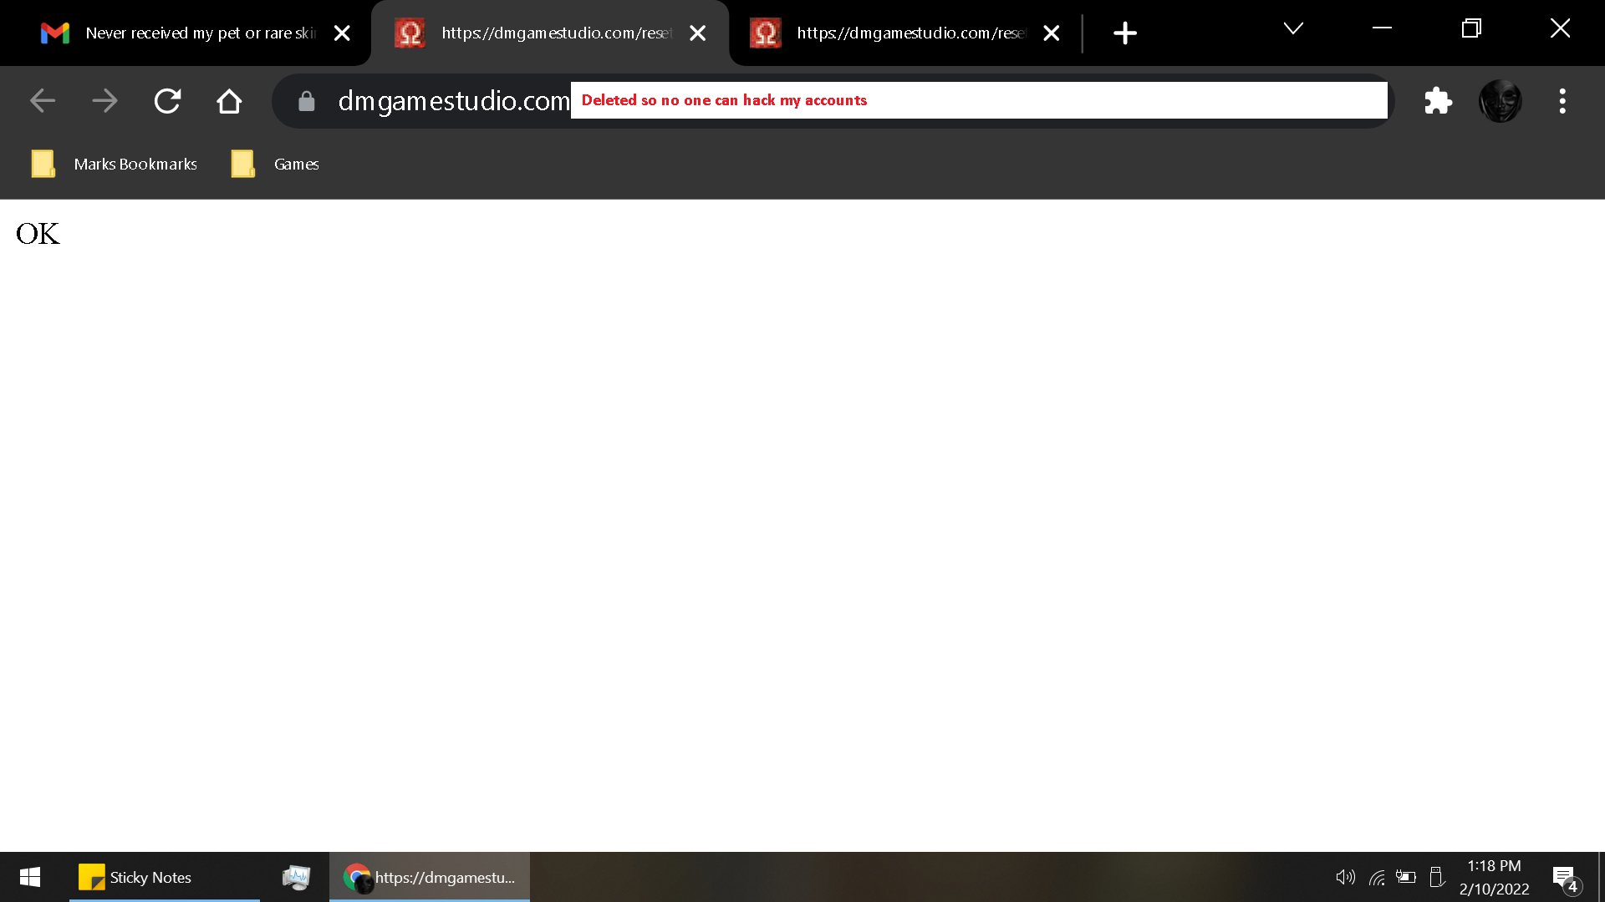Close the Gmail 'Never received my pet' tab
The image size is (1605, 902).
pyautogui.click(x=342, y=33)
